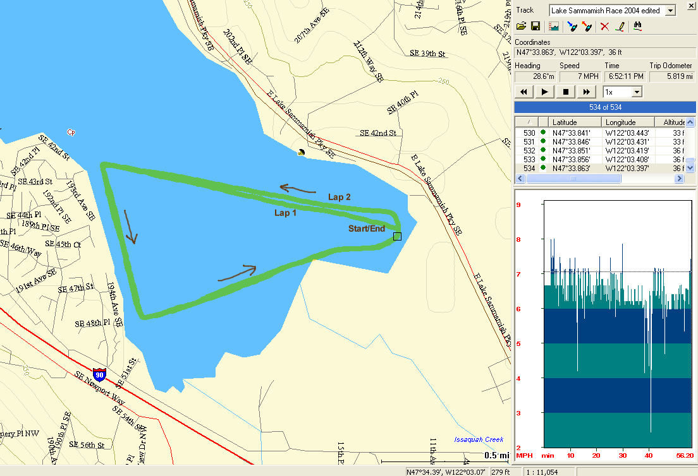Viewport: 698px width, 476px height.
Task: Save the track with floppy disk icon
Action: click(x=535, y=27)
